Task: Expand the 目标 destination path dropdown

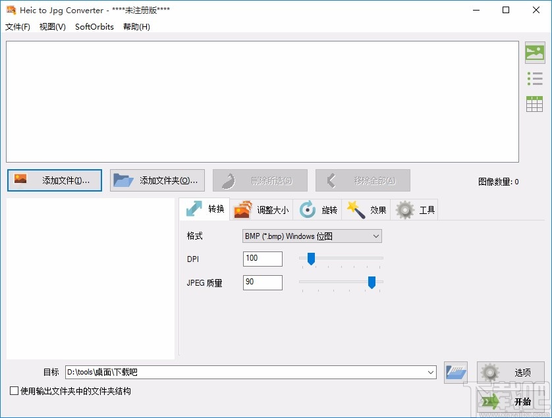Action: tap(431, 372)
